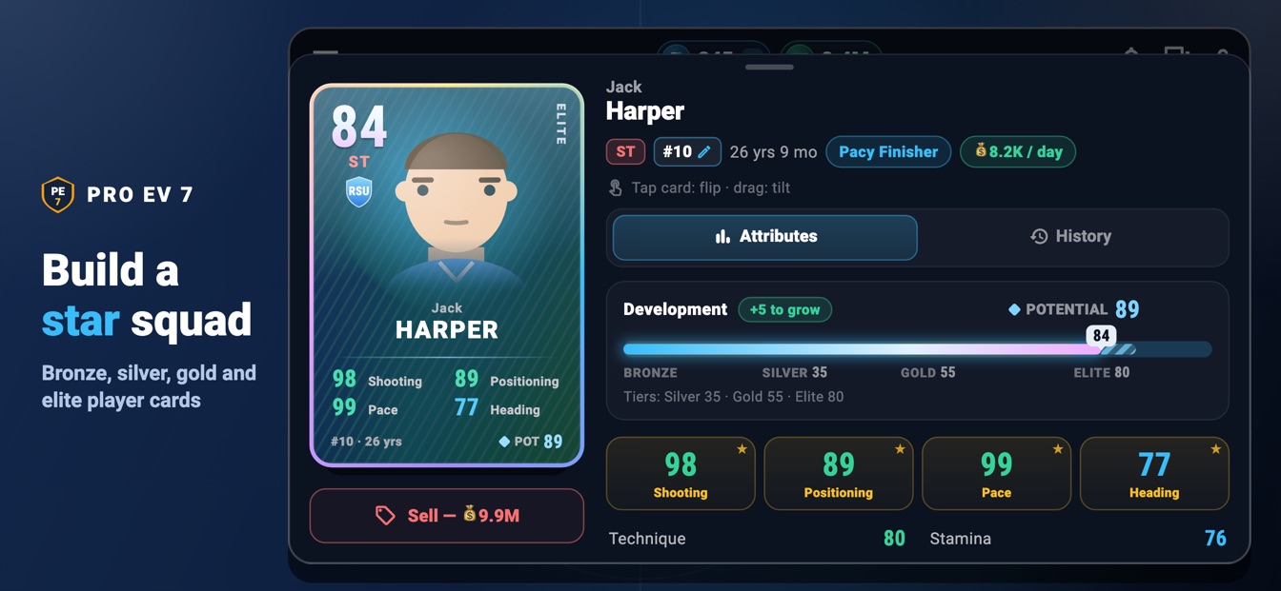Click the 84 marker on development bar
This screenshot has width=1281, height=591.
1101,335
